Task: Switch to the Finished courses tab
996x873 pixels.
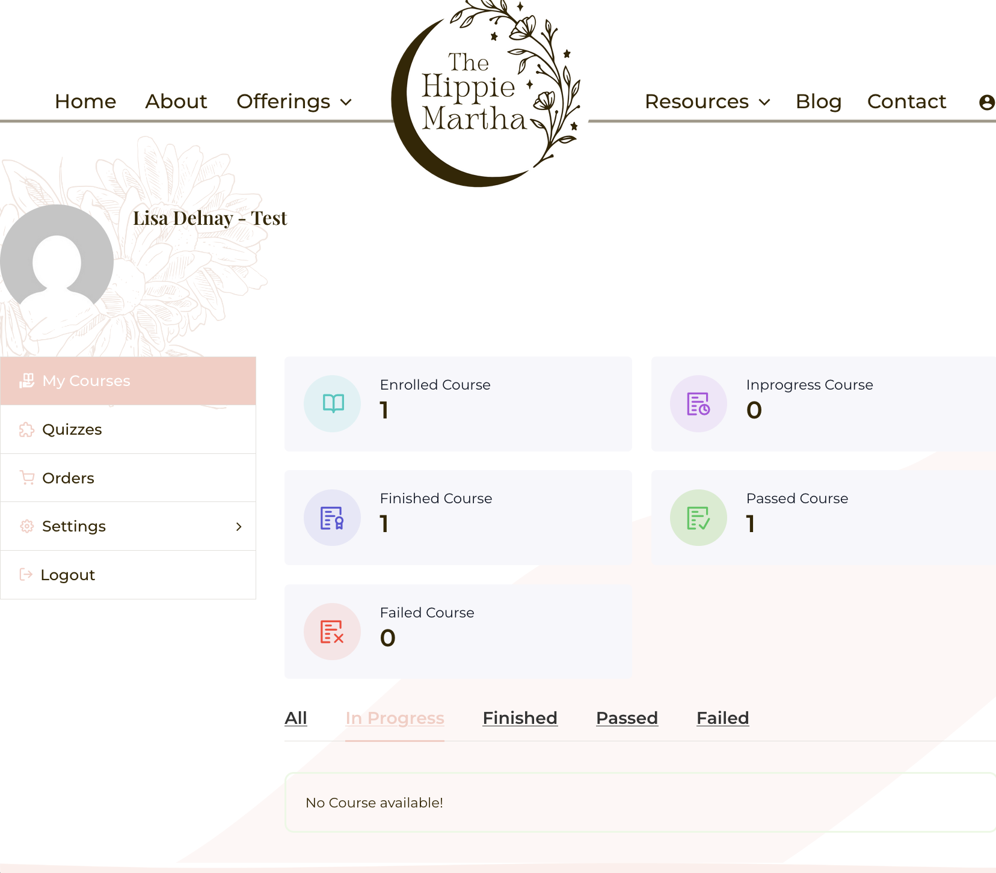Action: click(520, 718)
